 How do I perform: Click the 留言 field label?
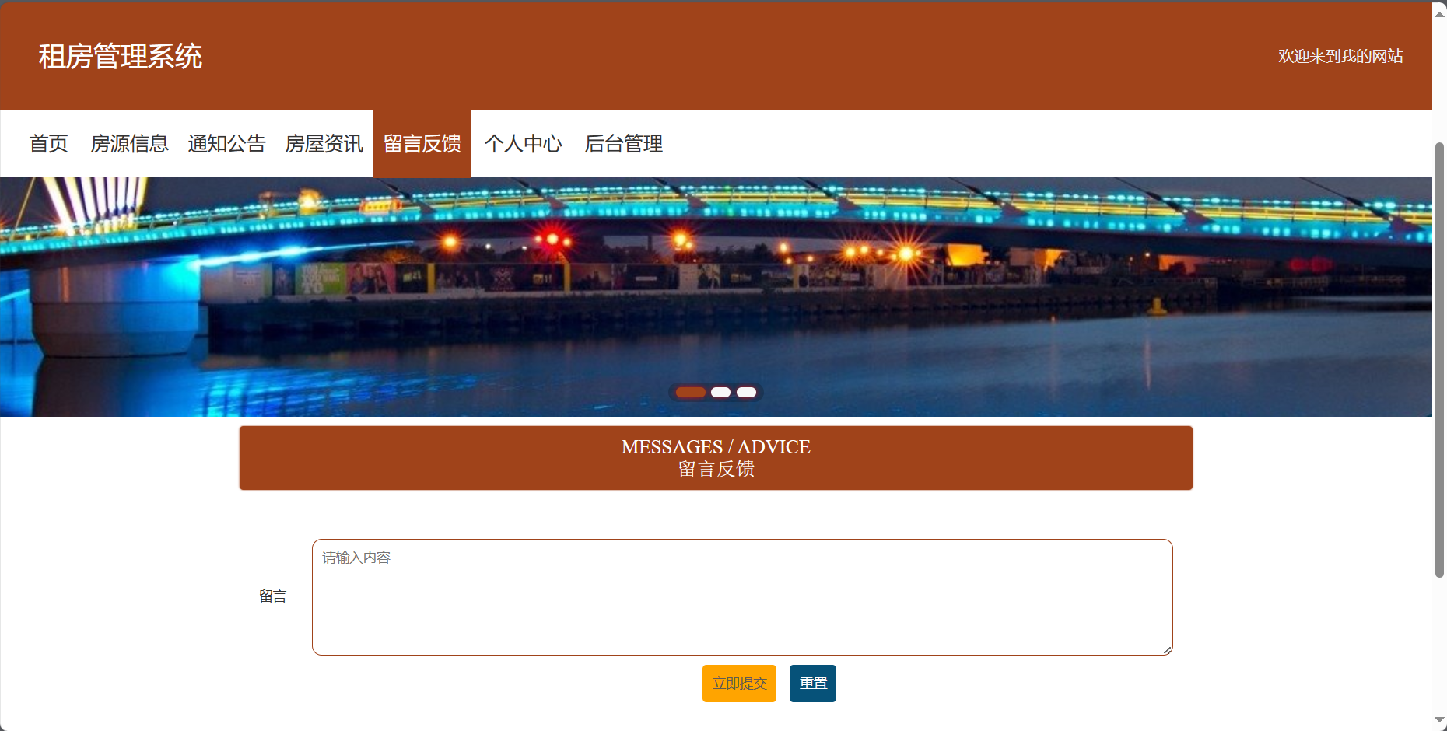[x=272, y=596]
